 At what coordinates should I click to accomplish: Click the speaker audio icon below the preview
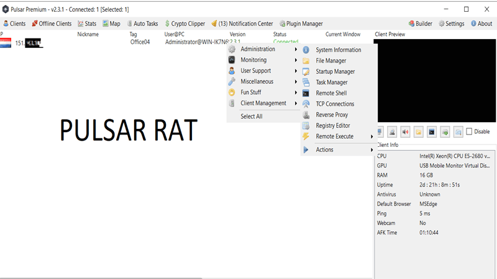click(x=406, y=131)
